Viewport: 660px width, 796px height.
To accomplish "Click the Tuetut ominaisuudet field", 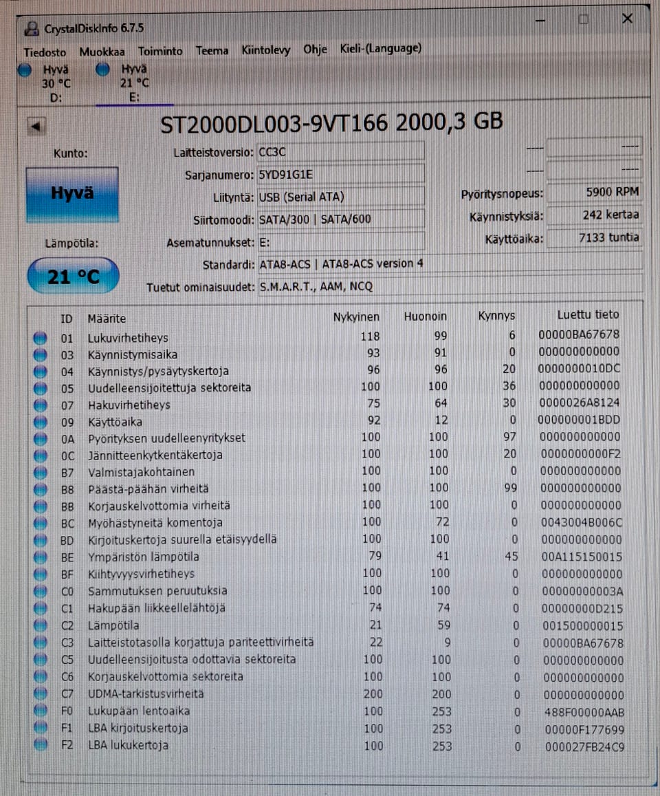I will coord(450,286).
